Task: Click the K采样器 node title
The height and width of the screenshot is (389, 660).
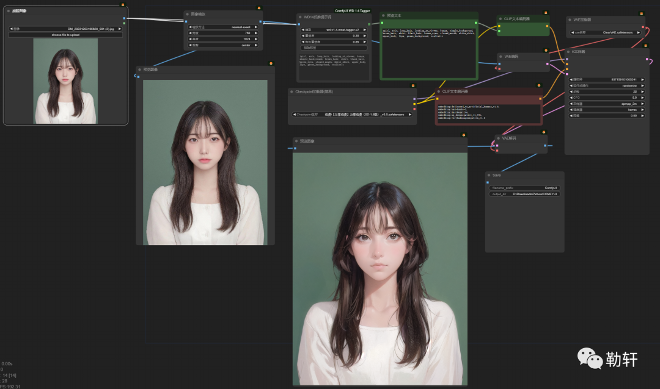Action: [578, 52]
